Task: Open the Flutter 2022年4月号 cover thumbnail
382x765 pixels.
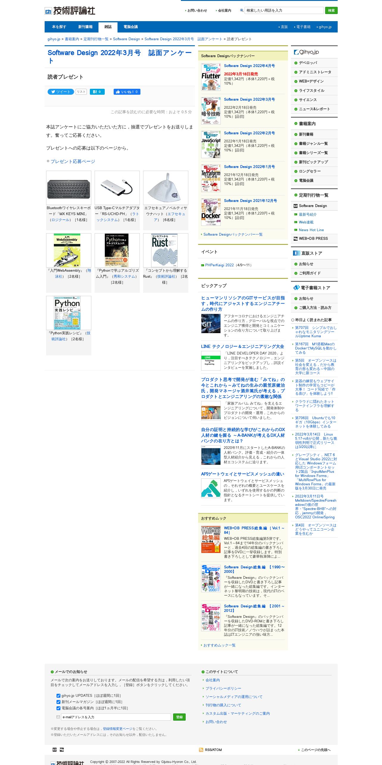Action: pyautogui.click(x=211, y=77)
